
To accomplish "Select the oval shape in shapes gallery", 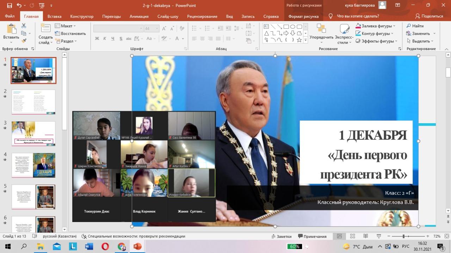I will 292,26.
